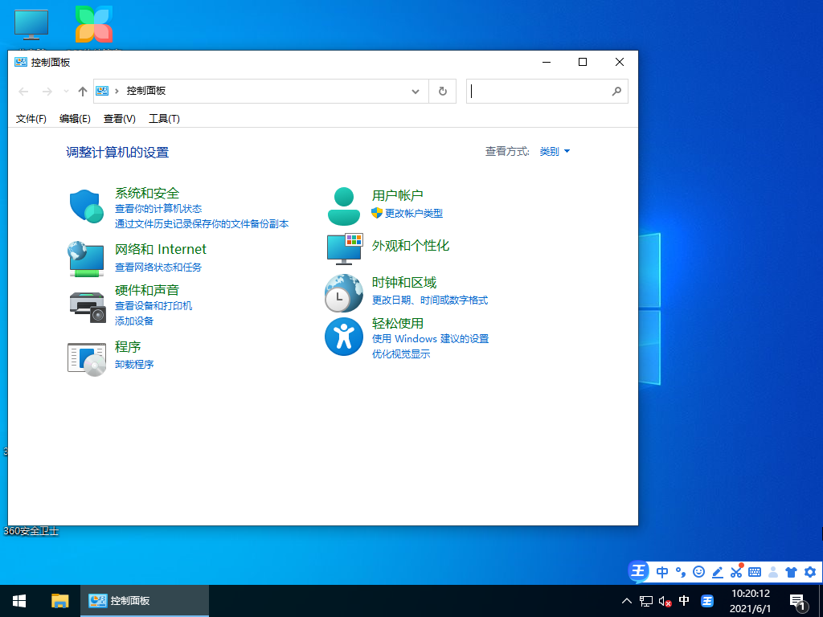Open the 查看方式 类别 view dropdown
This screenshot has height=617, width=823.
tap(554, 151)
